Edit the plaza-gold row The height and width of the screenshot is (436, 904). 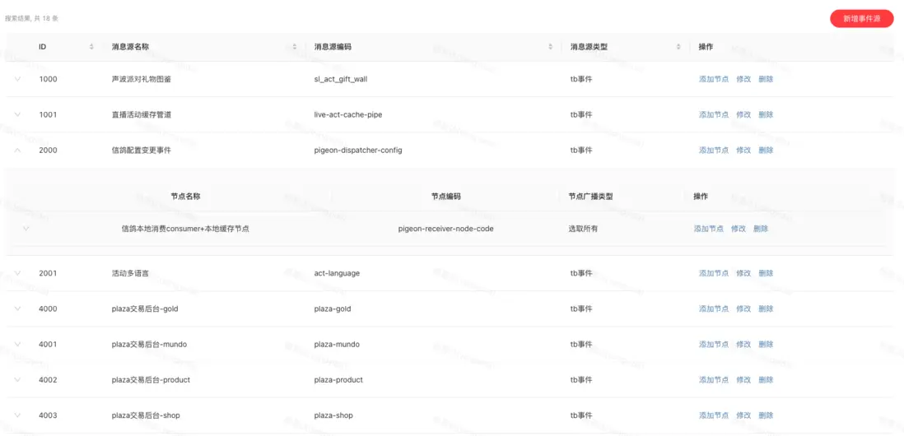point(743,308)
